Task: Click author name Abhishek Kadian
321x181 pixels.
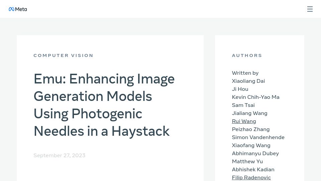Action: coord(253,170)
